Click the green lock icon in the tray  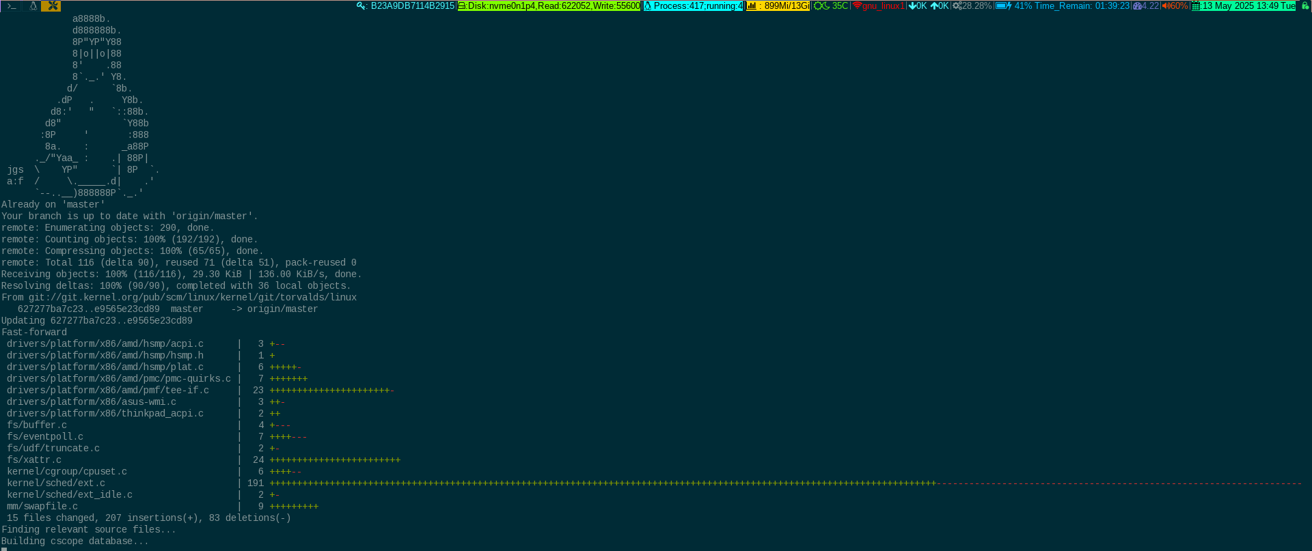pos(1305,5)
